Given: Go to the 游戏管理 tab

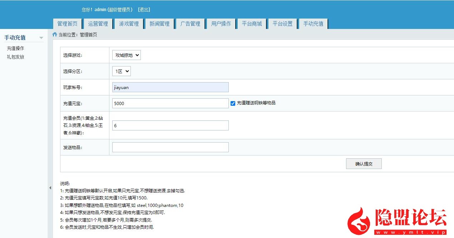Looking at the screenshot, I should [x=129, y=24].
